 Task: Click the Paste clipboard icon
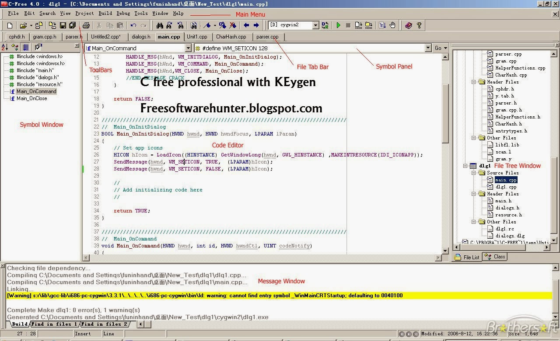[120, 25]
